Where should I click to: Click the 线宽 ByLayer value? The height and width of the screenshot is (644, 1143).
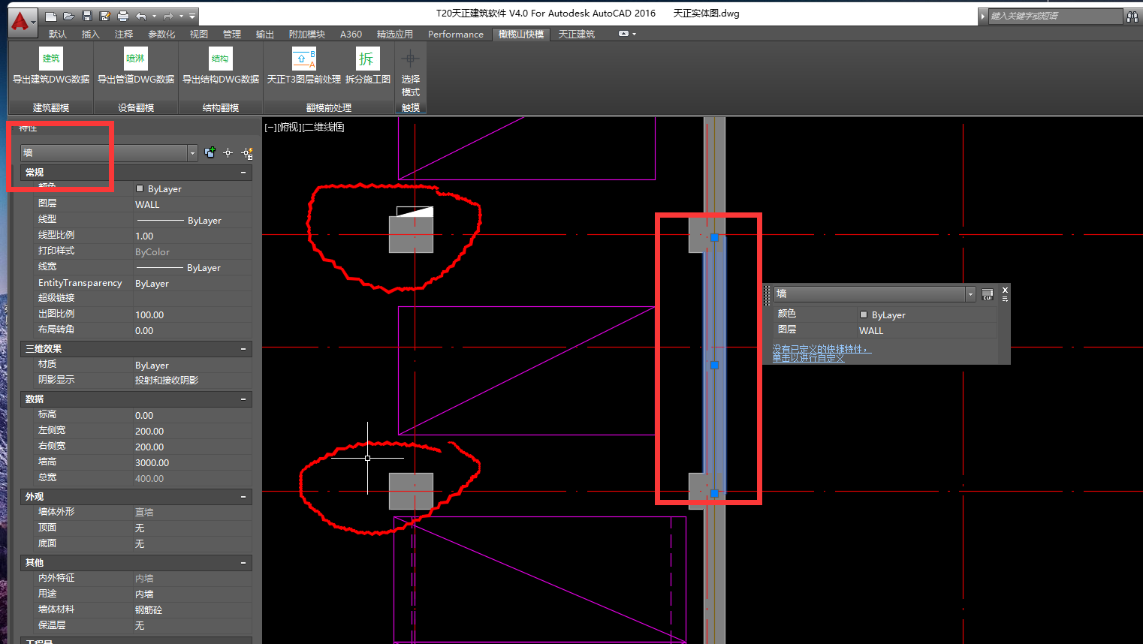[x=192, y=267]
